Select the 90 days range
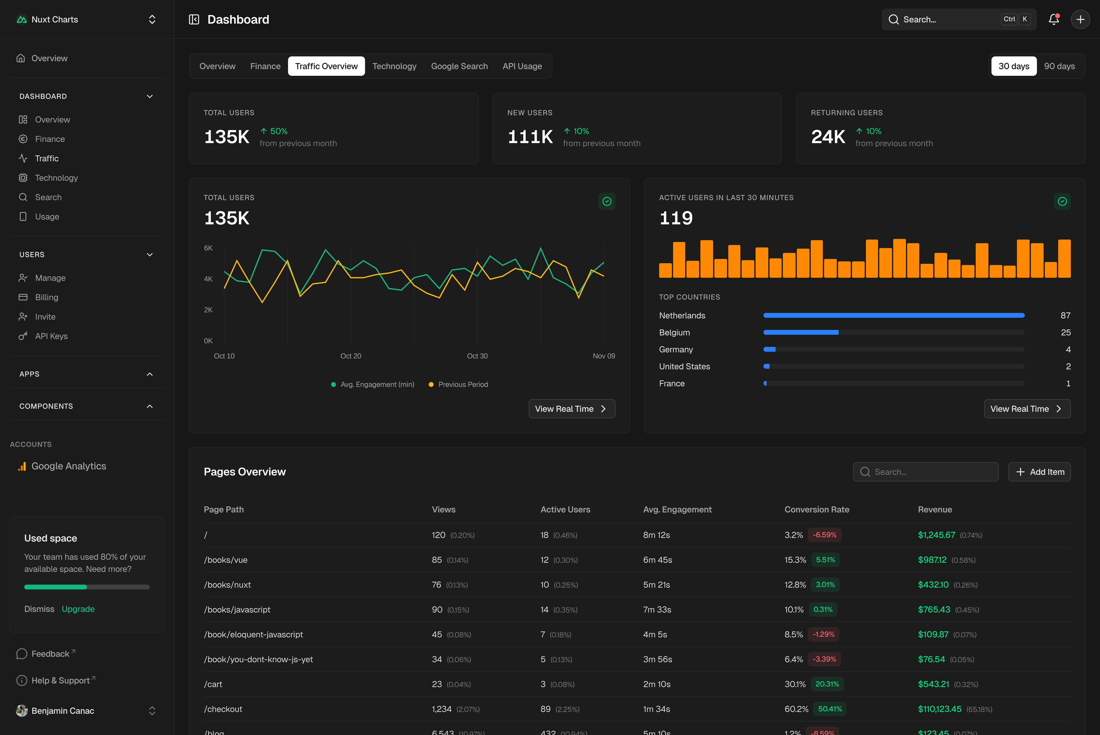This screenshot has height=735, width=1100. 1059,66
